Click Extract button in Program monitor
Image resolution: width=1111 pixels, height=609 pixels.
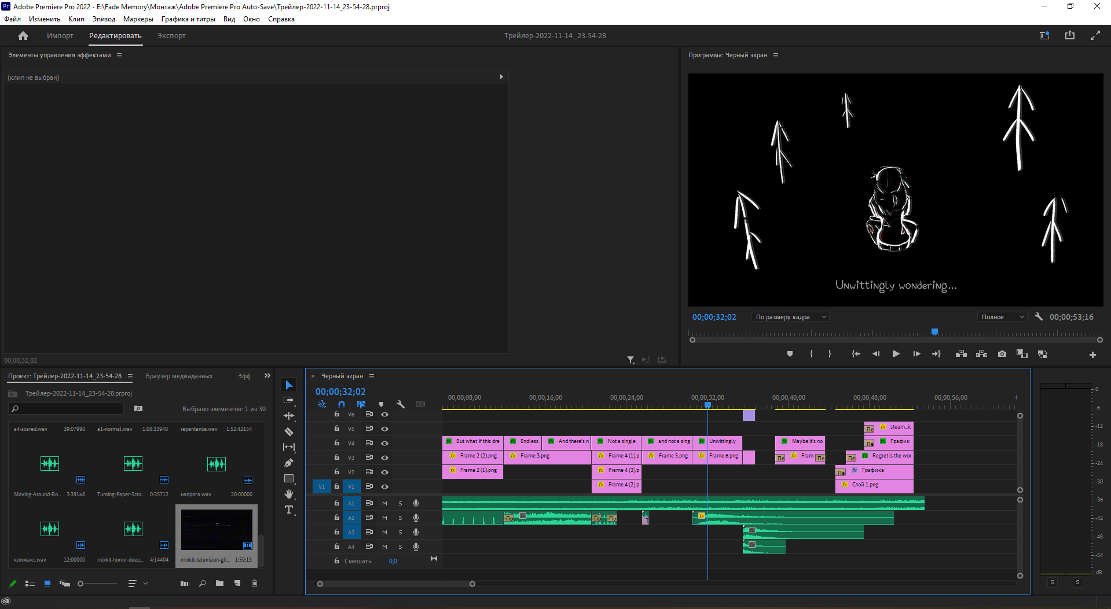[982, 354]
